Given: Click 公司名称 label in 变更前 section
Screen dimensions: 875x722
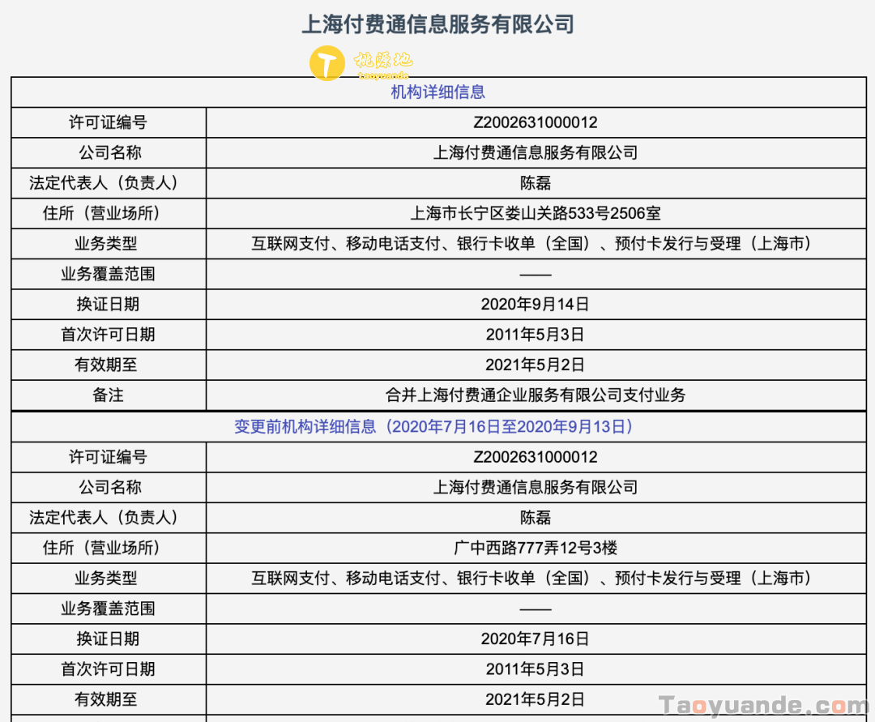Looking at the screenshot, I should [x=110, y=488].
